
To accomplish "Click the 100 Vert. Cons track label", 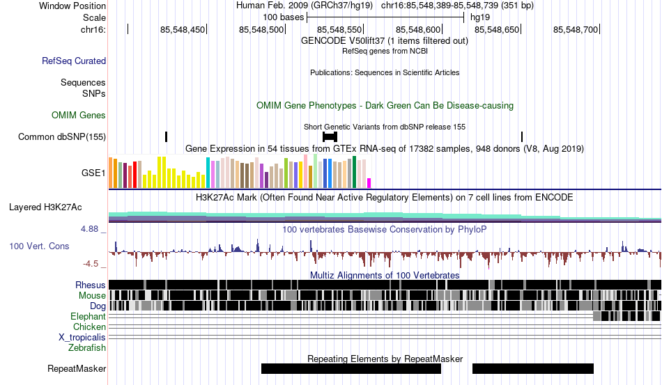I will click(39, 246).
